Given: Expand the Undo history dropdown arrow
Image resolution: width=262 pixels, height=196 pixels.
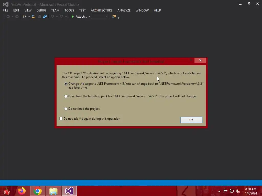Looking at the screenshot, I should [57, 17].
